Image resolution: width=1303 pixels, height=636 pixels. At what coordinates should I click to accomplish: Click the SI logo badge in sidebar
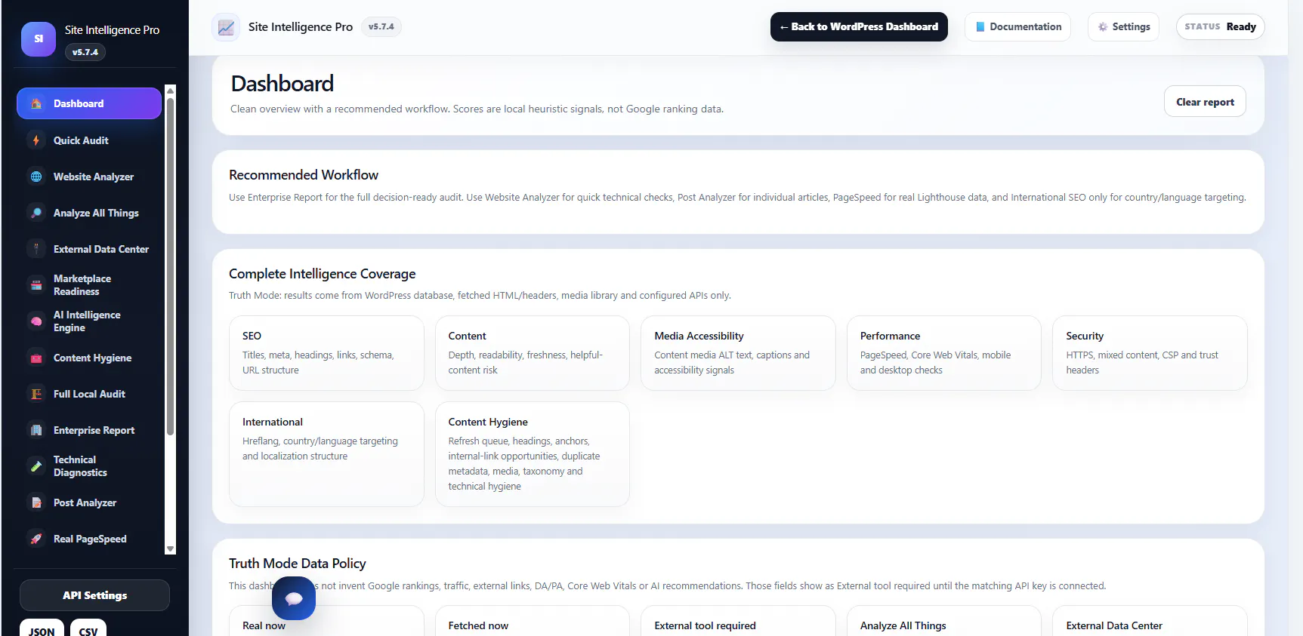pos(39,39)
